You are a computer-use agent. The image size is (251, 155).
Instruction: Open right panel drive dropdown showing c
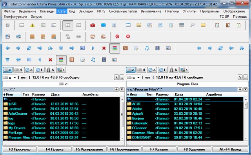pos(133,77)
